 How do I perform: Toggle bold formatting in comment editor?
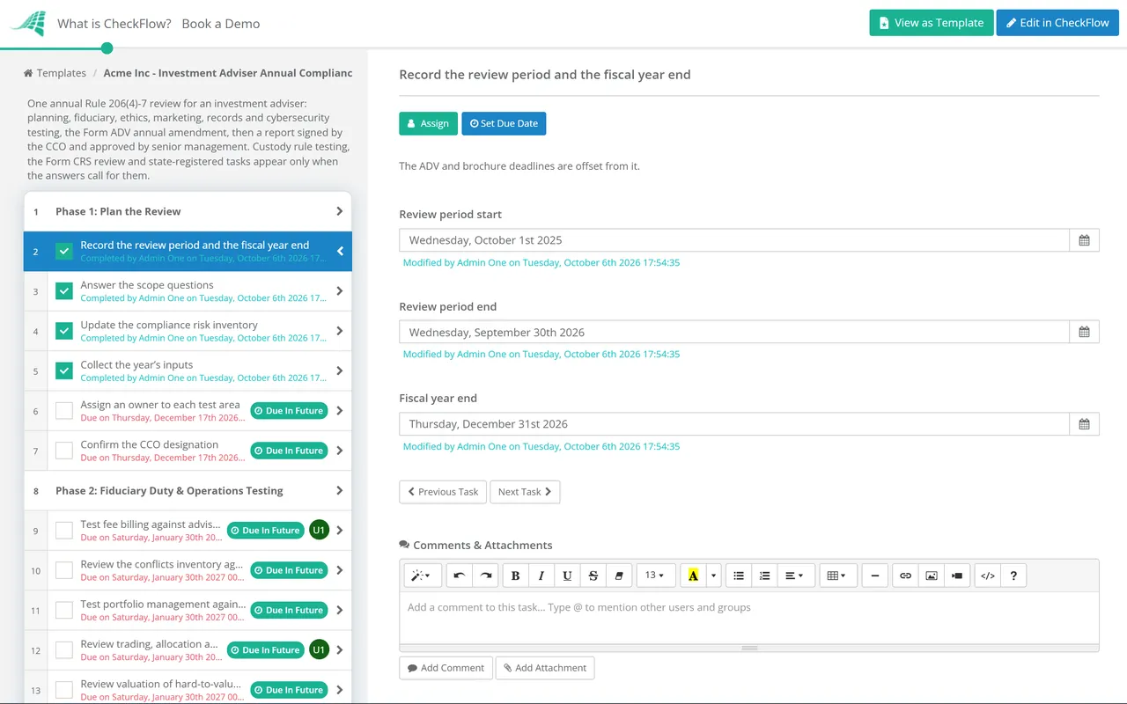click(516, 576)
